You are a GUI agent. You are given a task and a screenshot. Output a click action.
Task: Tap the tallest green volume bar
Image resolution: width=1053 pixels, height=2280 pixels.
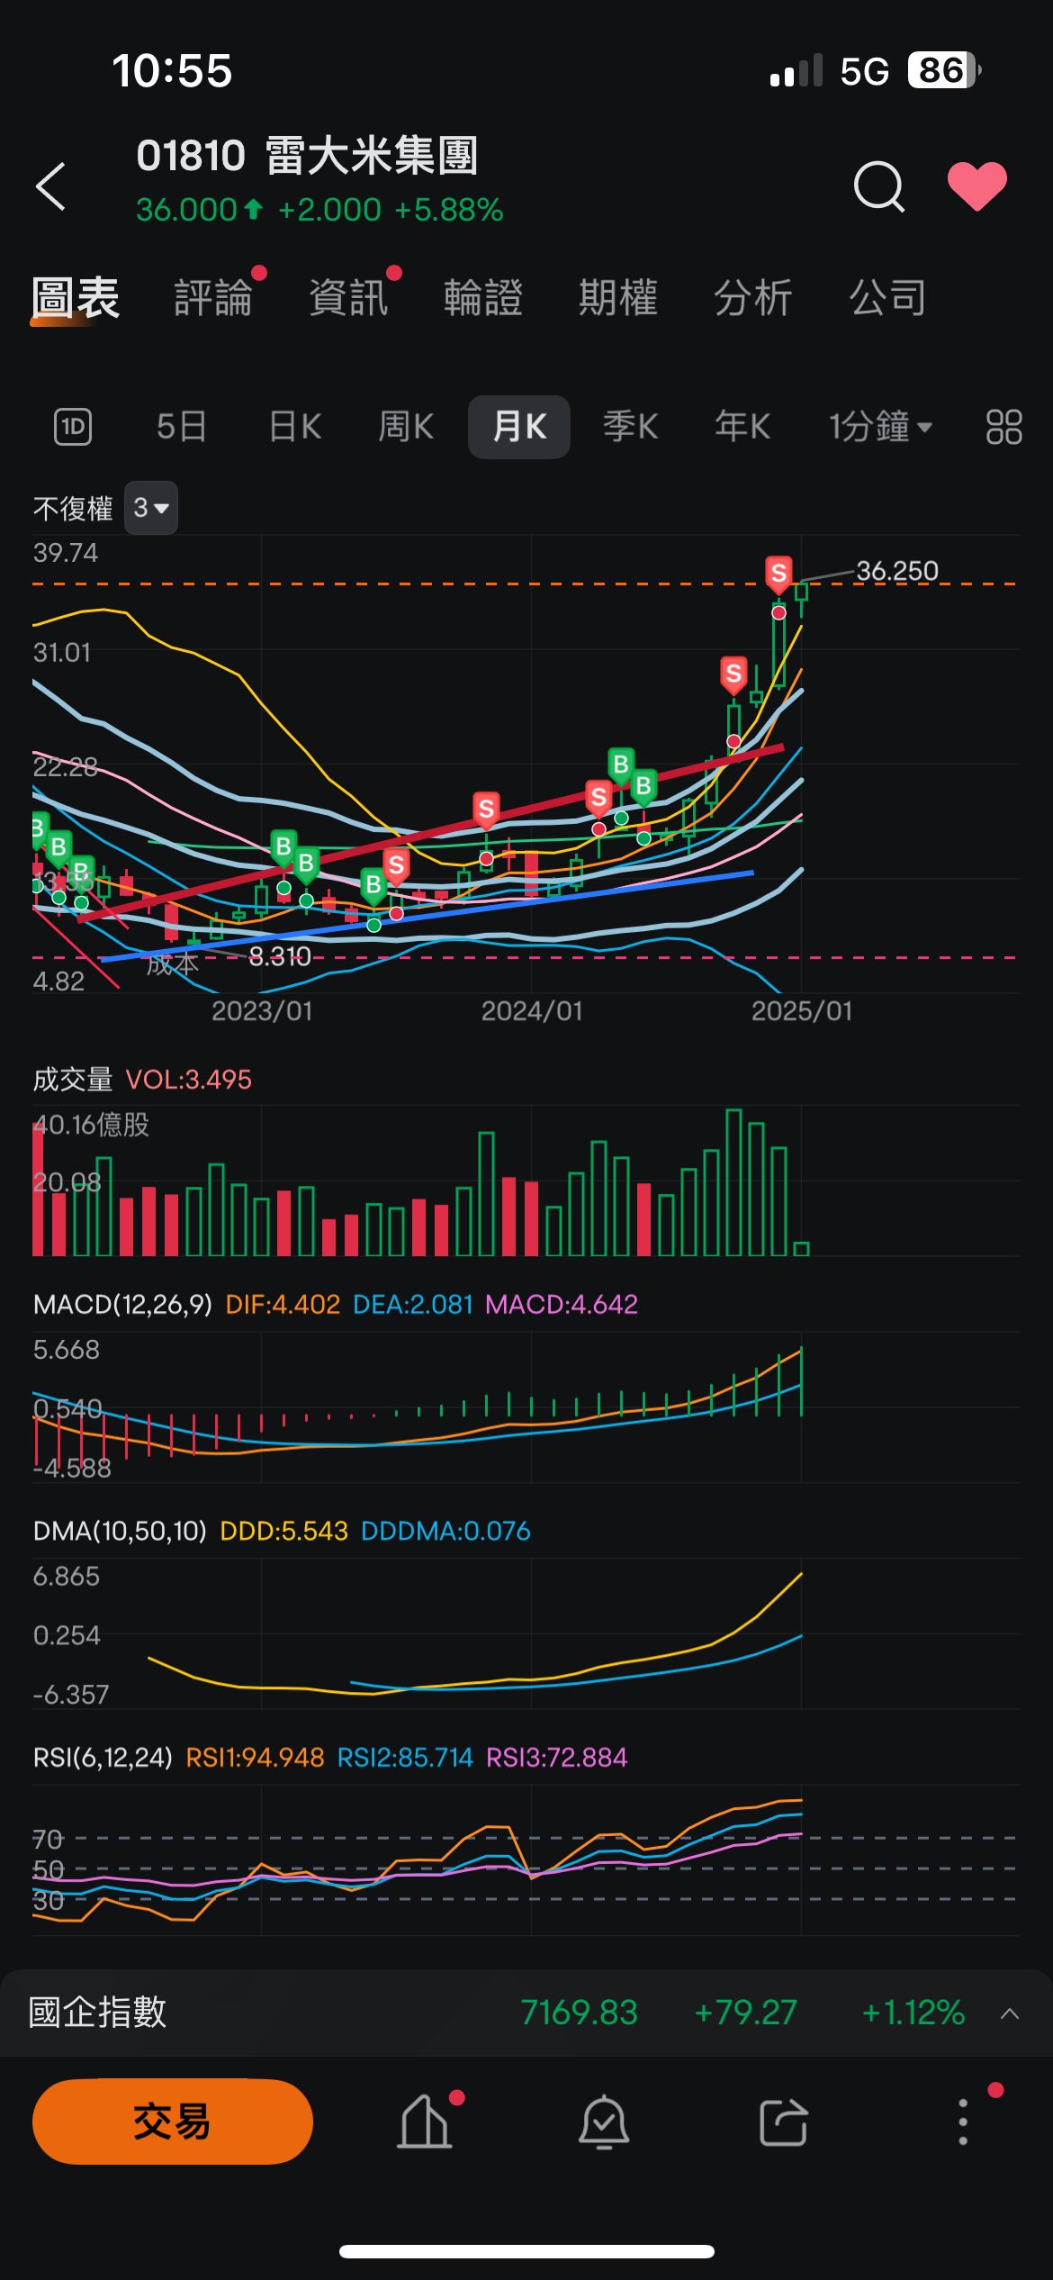pyautogui.click(x=733, y=1182)
